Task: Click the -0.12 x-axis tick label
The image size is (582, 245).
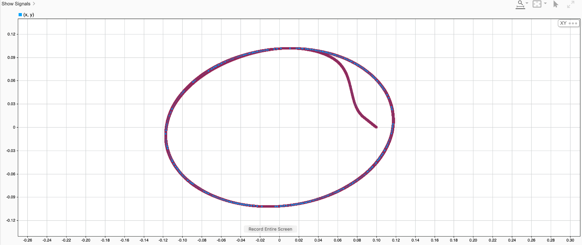Action: pyautogui.click(x=163, y=240)
